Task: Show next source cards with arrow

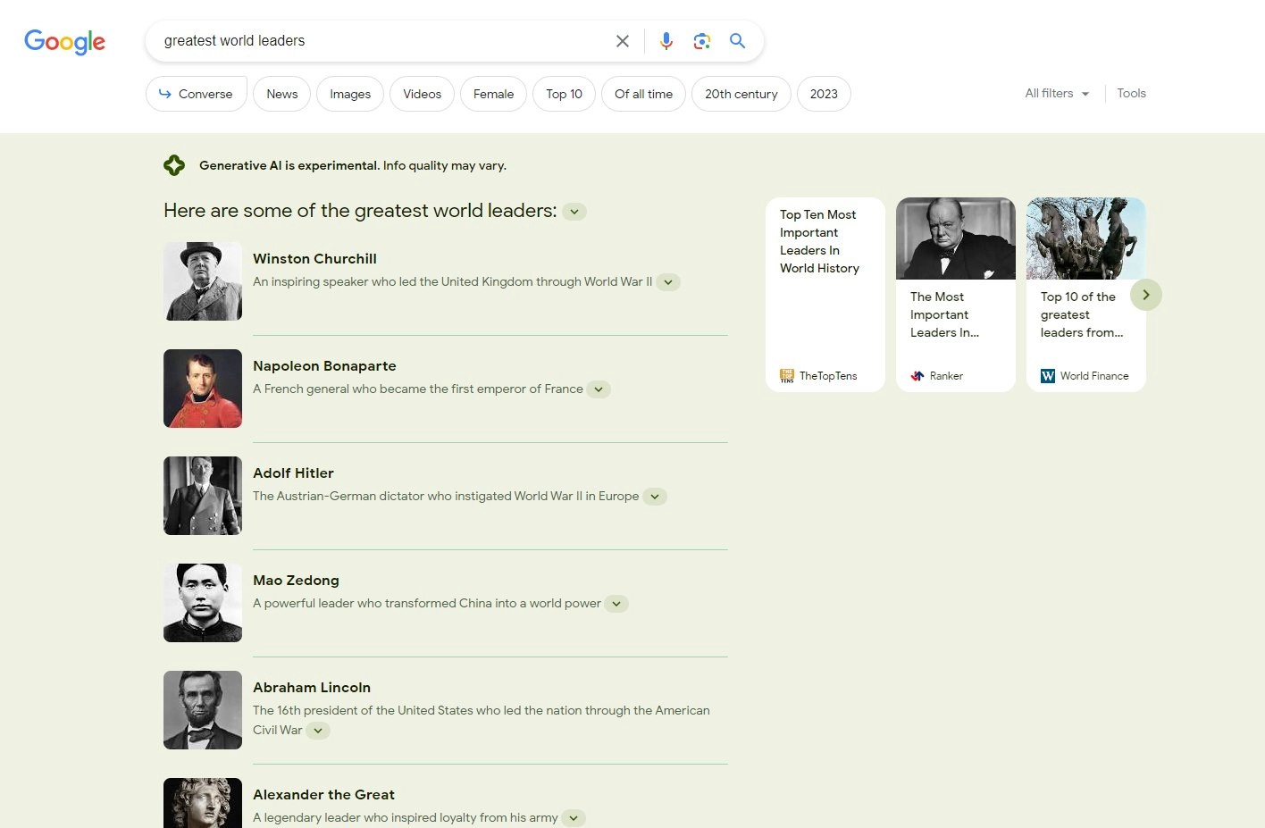Action: (1146, 295)
